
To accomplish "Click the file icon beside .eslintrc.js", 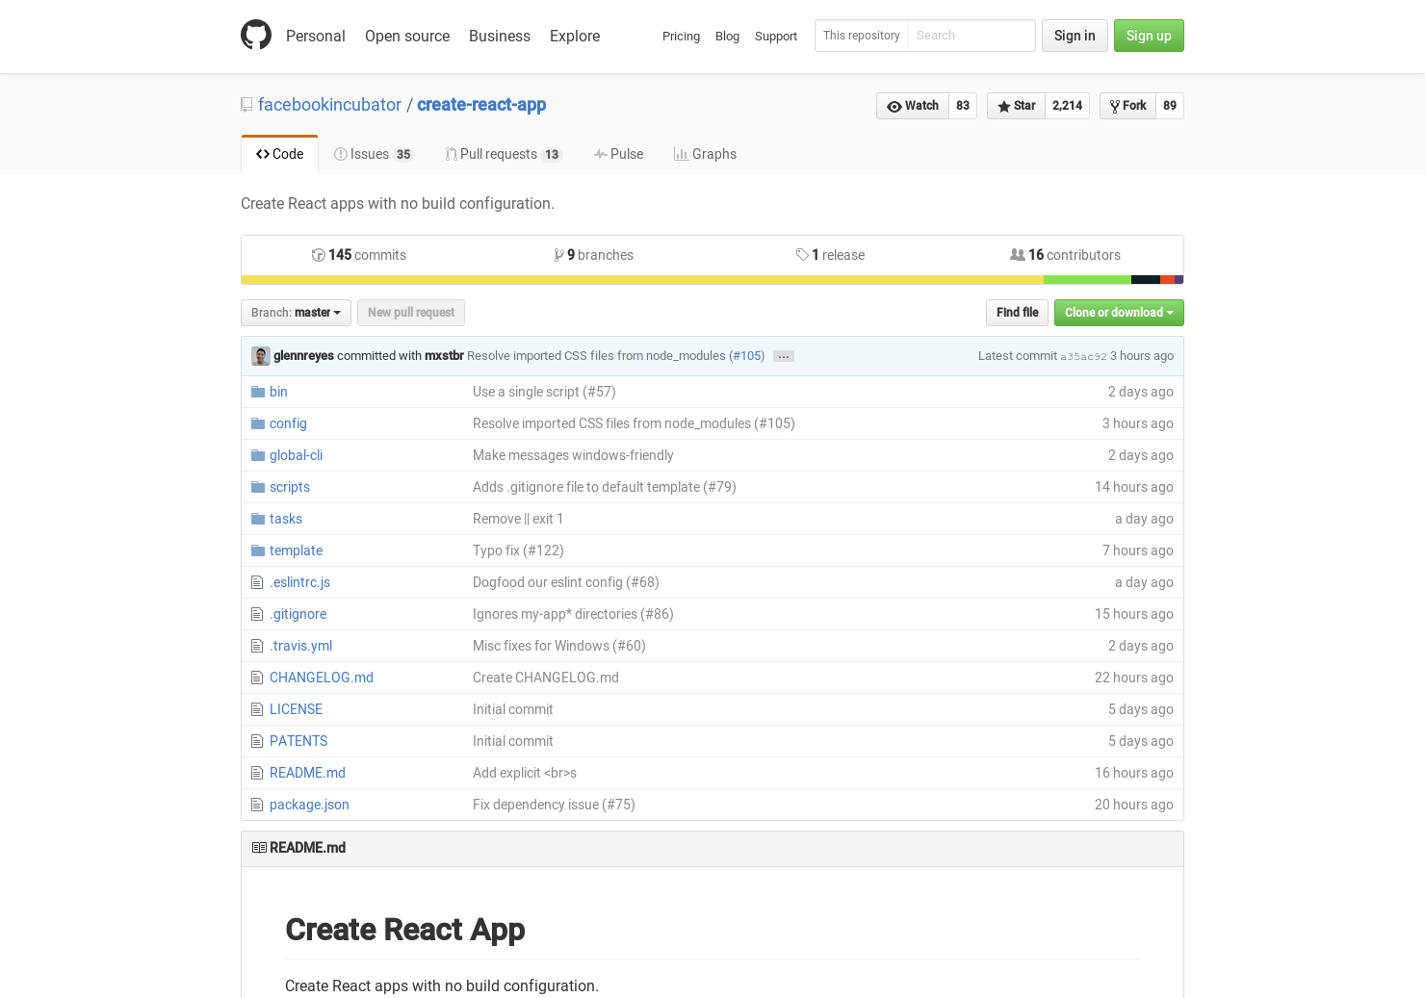I will coord(257,581).
